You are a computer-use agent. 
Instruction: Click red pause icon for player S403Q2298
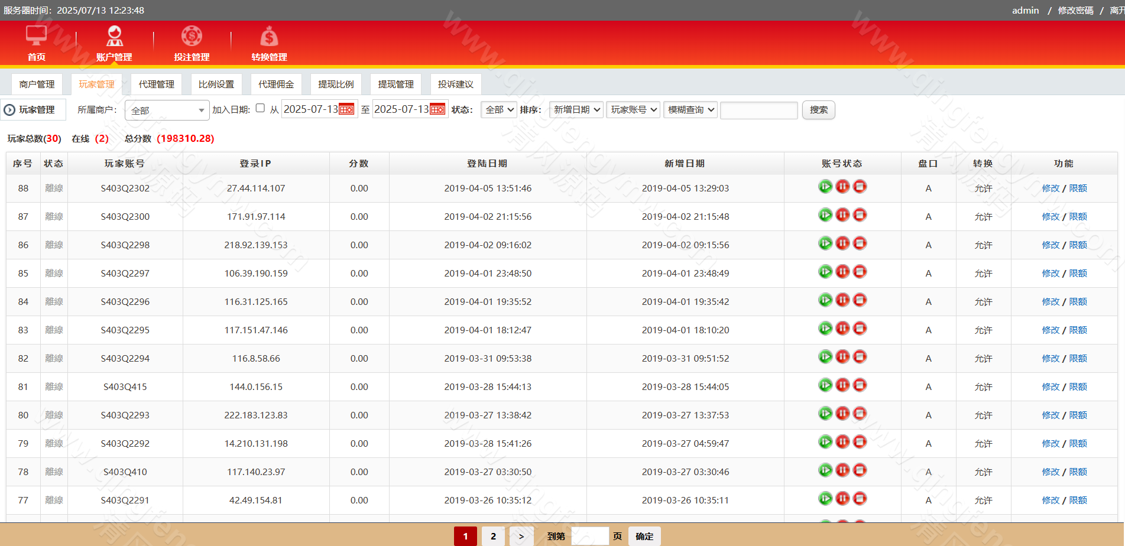(x=842, y=243)
